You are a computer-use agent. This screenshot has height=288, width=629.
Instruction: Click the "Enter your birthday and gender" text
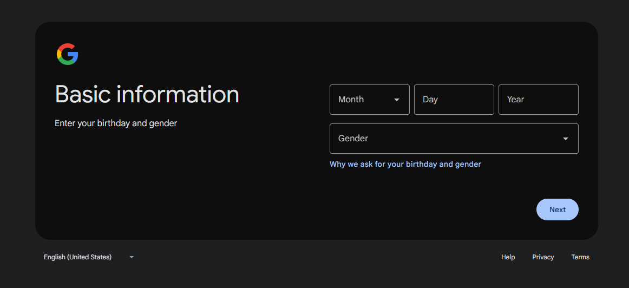[116, 123]
